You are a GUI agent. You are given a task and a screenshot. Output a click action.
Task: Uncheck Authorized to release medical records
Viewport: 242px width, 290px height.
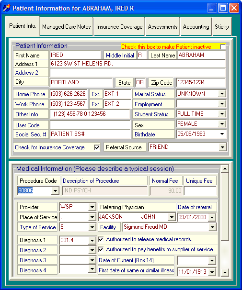(101, 239)
